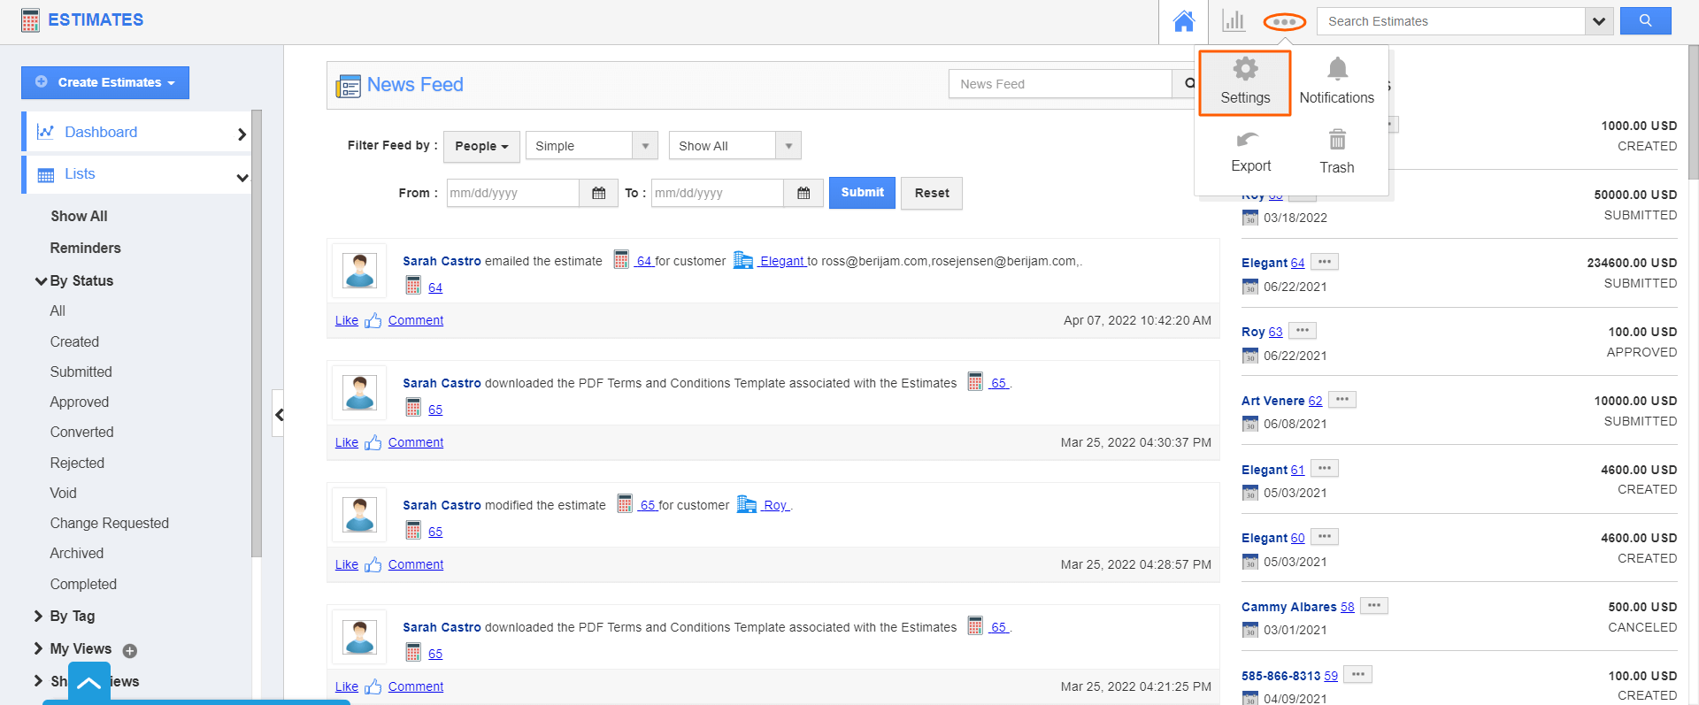Open the Simple feed type dropdown
The width and height of the screenshot is (1699, 705).
pyautogui.click(x=591, y=146)
